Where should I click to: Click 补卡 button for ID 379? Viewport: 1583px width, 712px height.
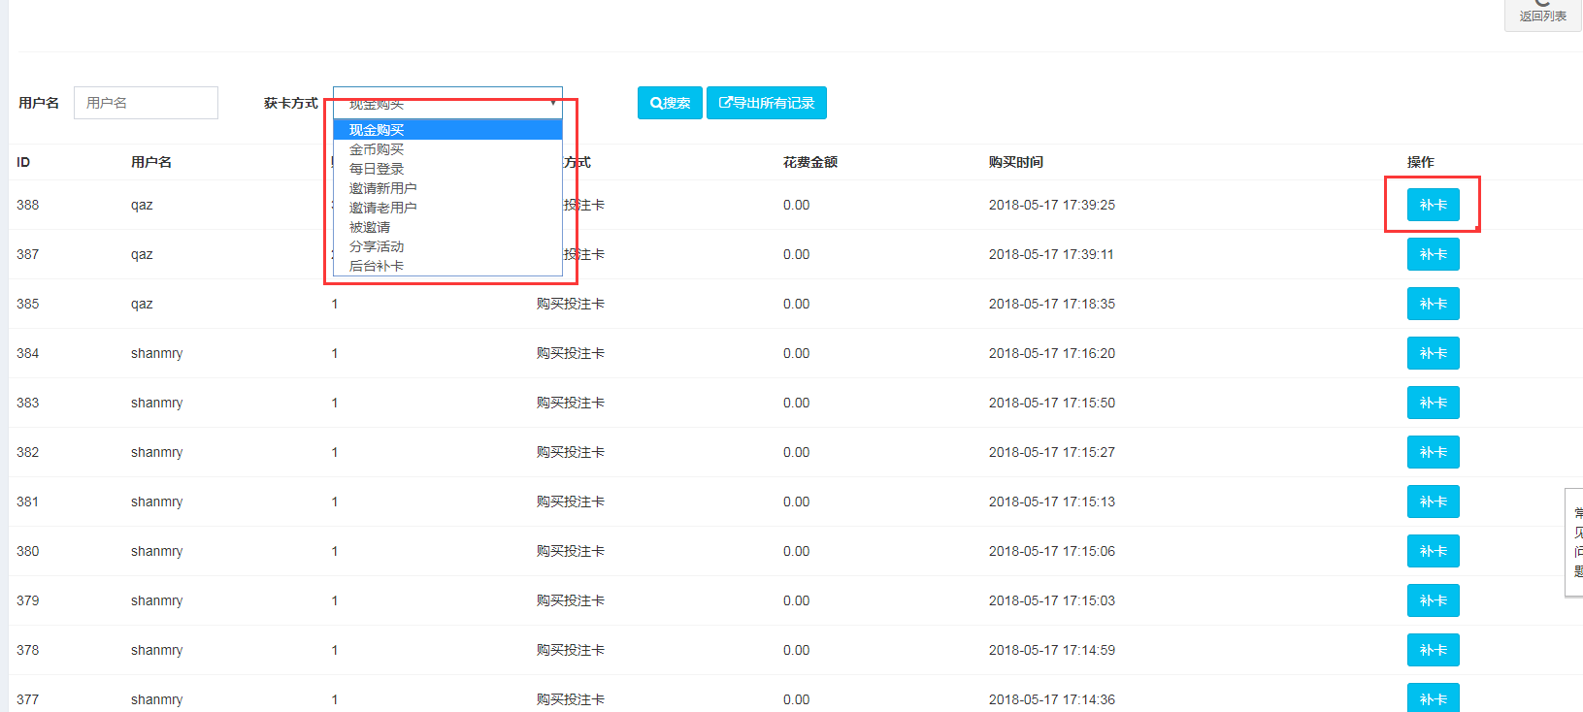[x=1434, y=600]
